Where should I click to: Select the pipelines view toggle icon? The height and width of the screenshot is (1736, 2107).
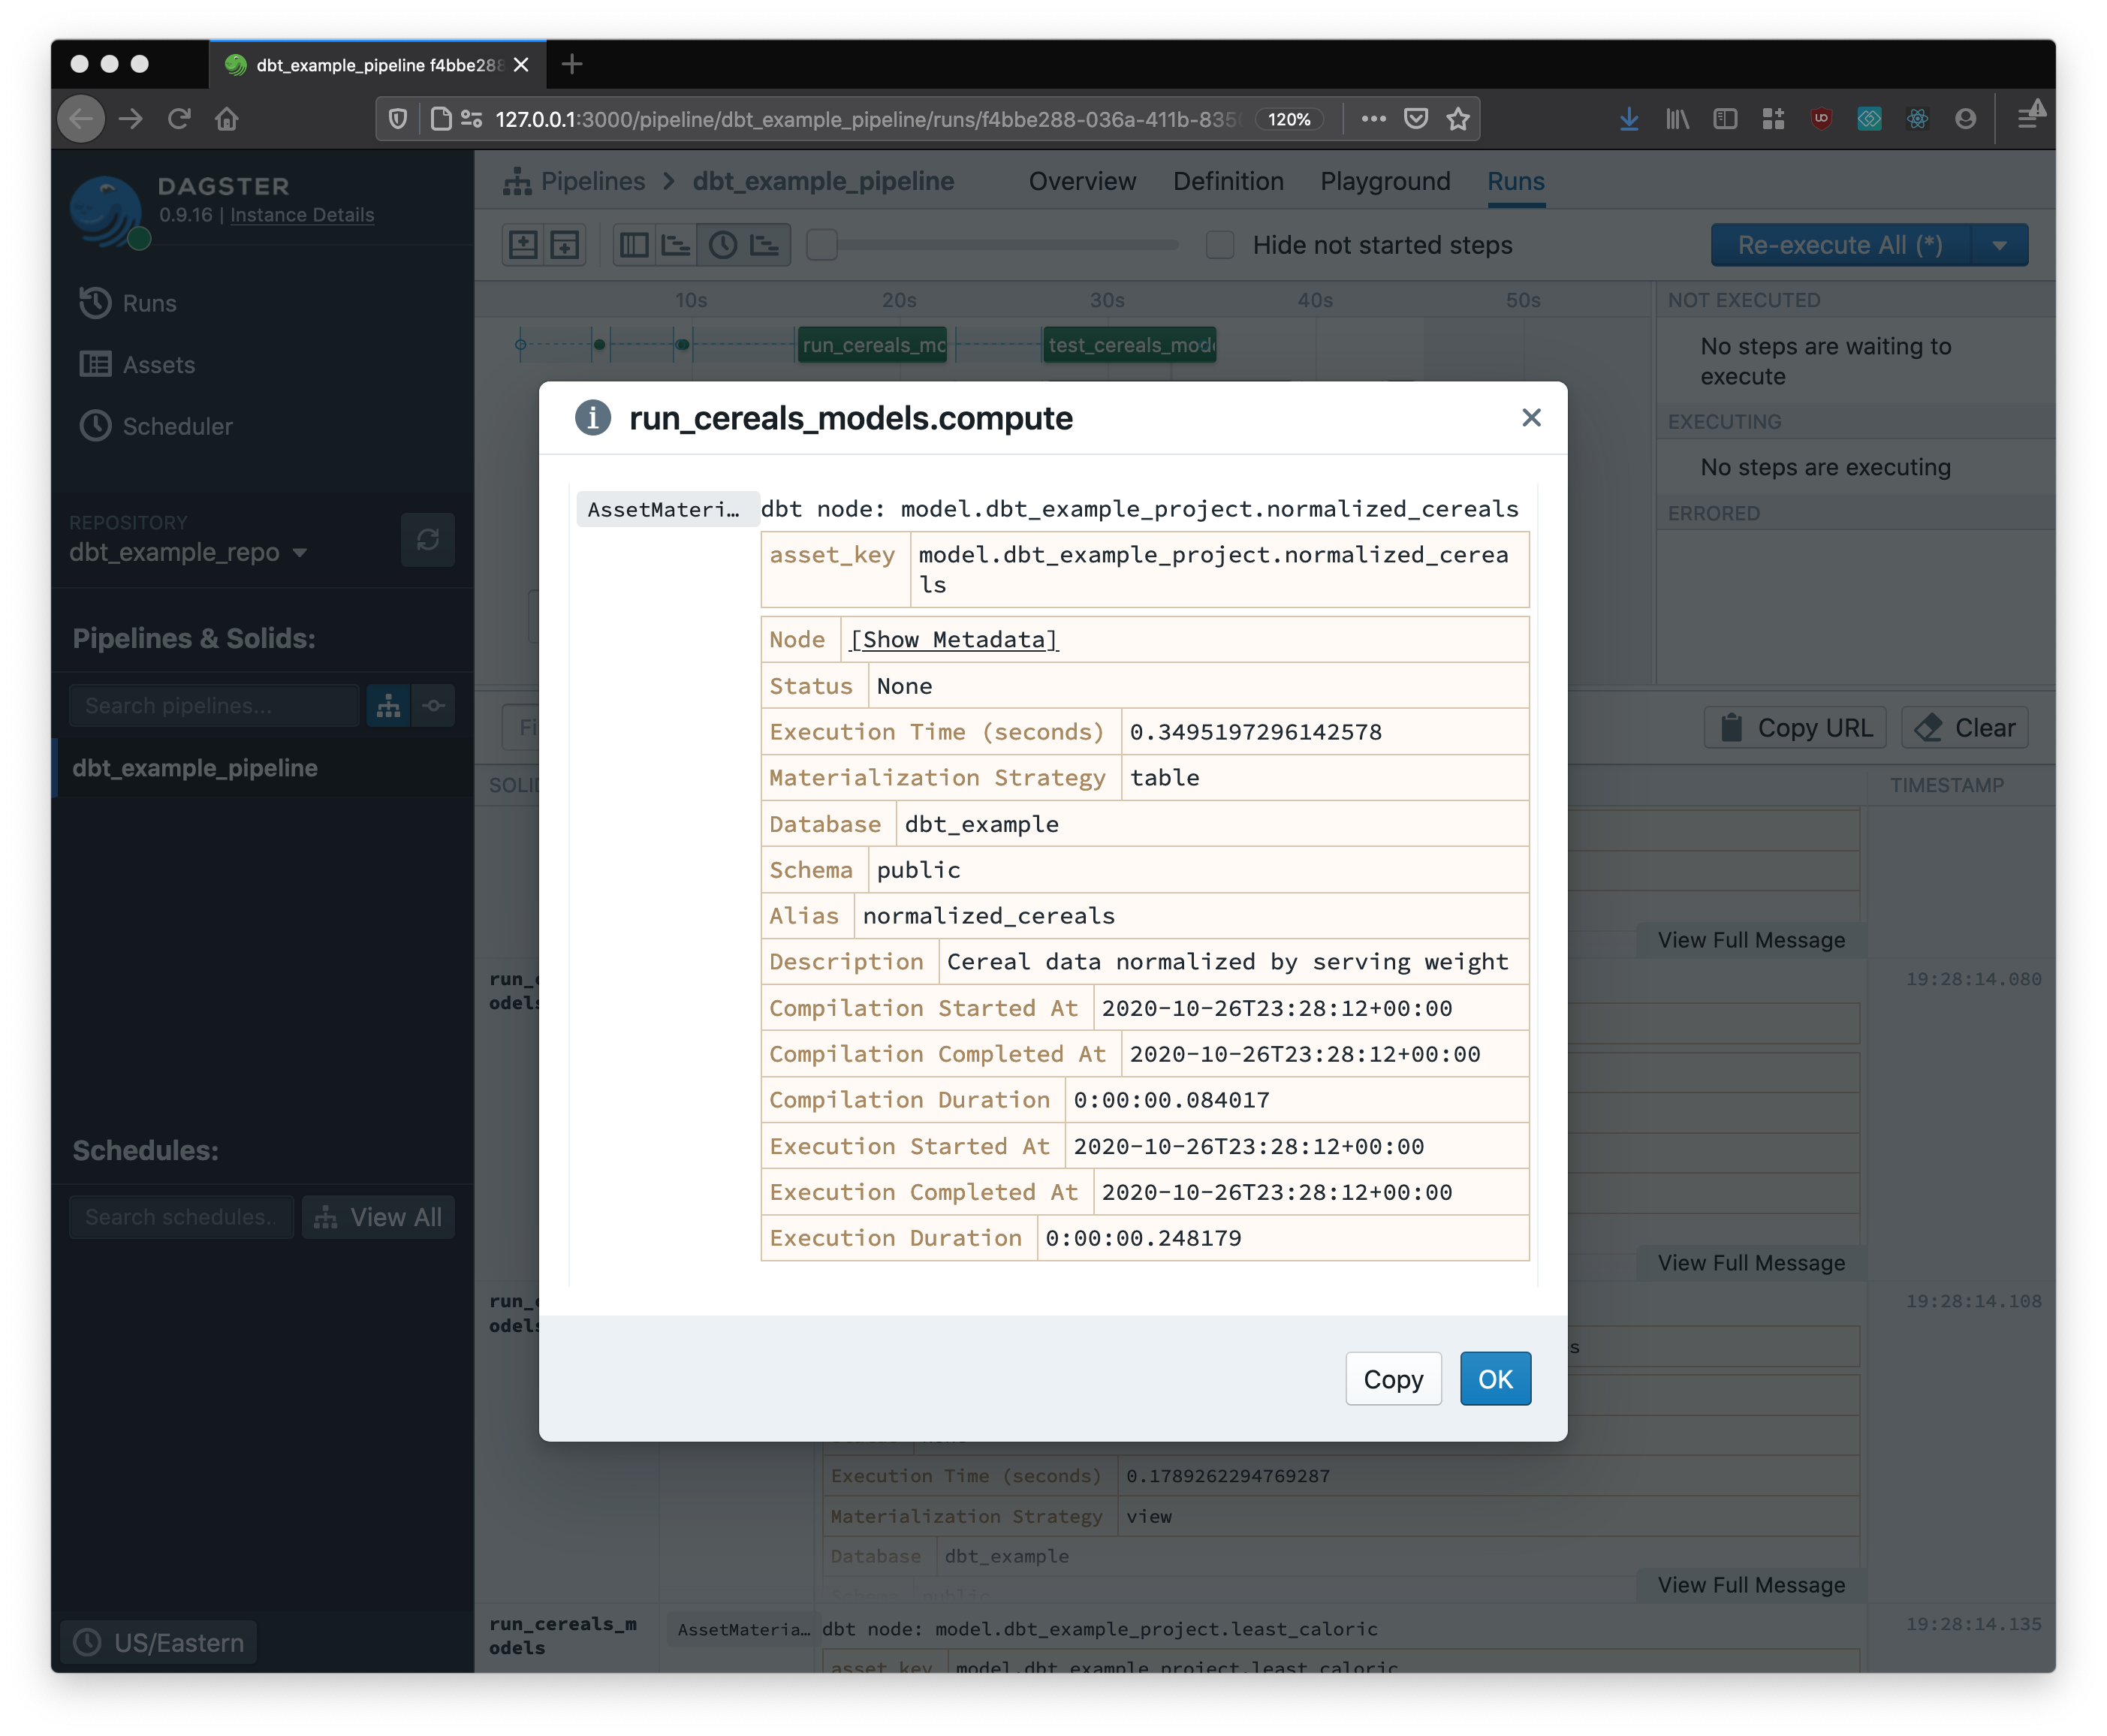388,706
